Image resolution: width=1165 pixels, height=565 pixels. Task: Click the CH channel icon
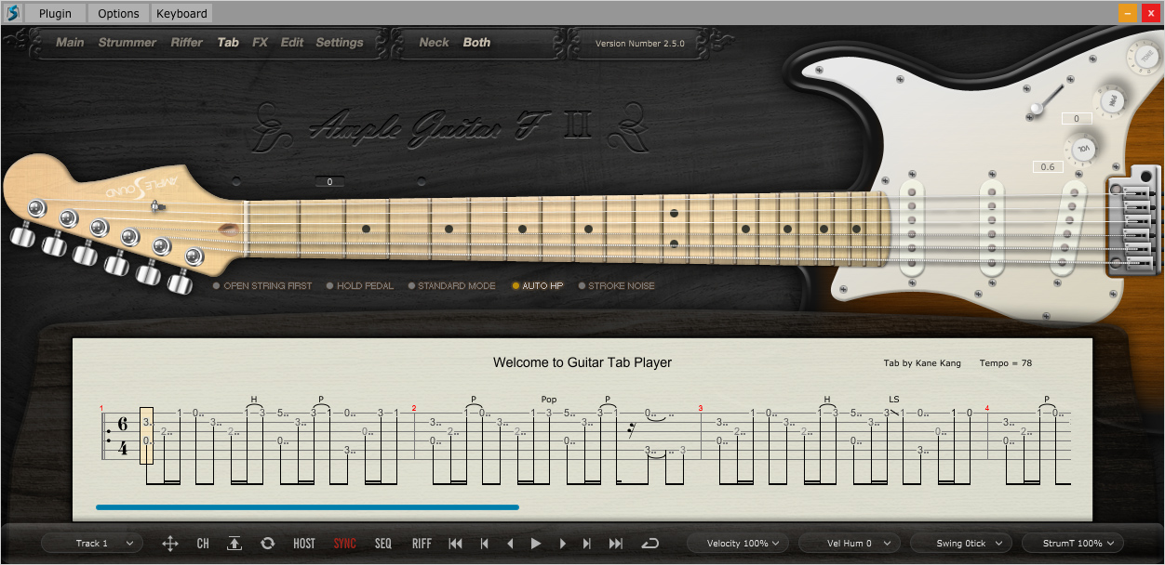pos(203,544)
